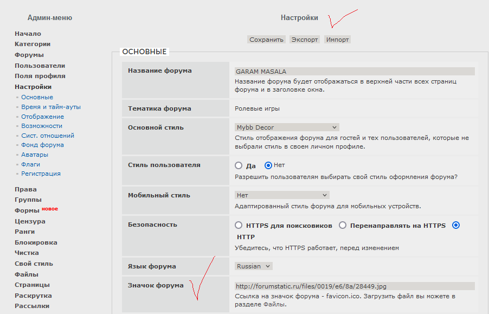Go to Аватары settings subsection
The image size is (489, 314).
(34, 155)
